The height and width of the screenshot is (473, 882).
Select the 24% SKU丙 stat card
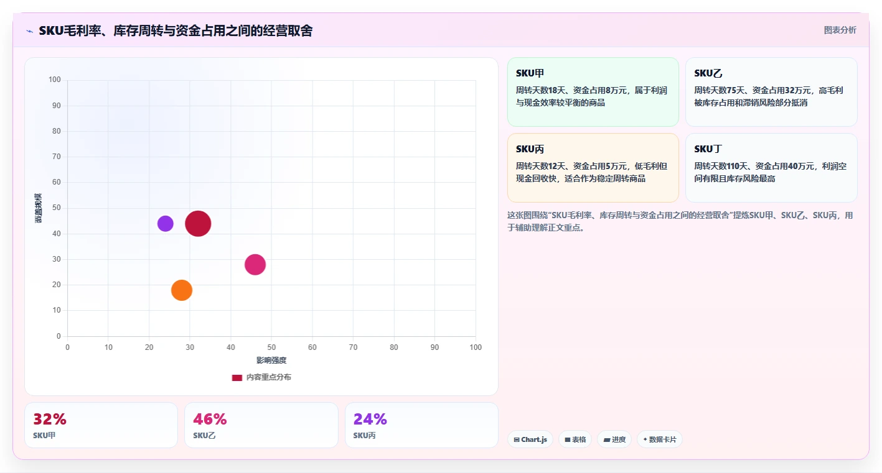click(x=421, y=425)
